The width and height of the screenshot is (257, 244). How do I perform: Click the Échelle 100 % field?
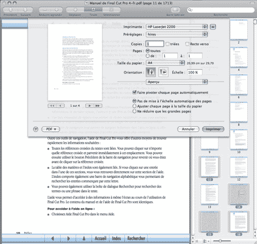195,72
